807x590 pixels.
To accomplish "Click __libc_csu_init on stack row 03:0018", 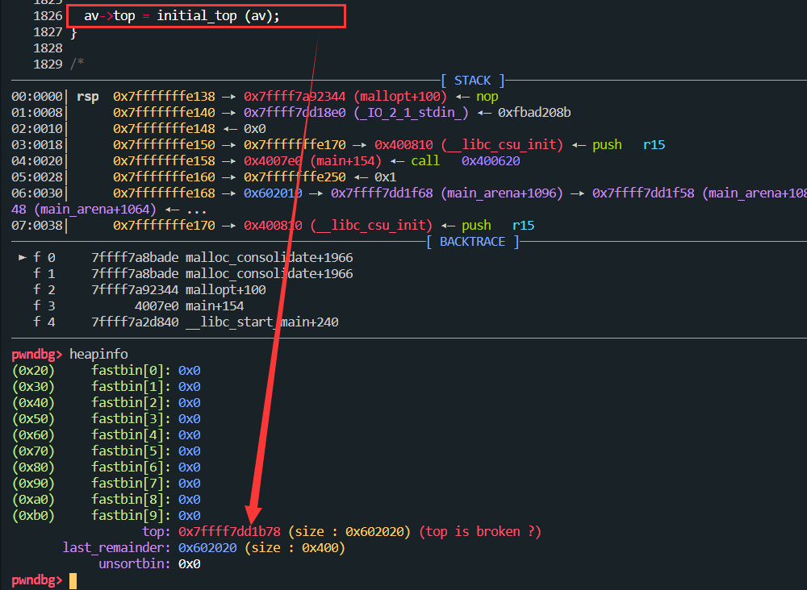I will point(502,145).
